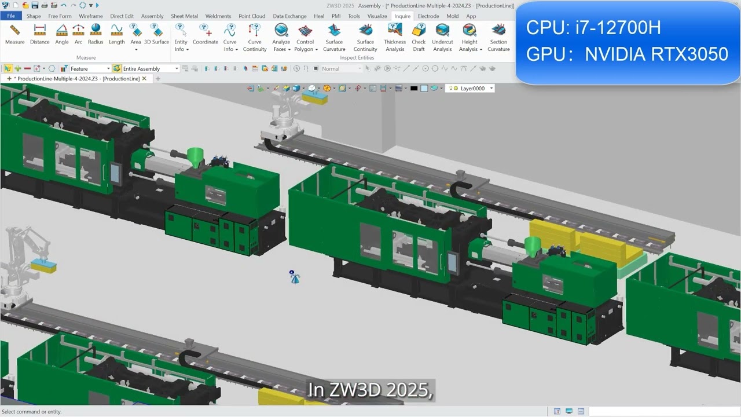Launch the 3D Surface measure tool
The width and height of the screenshot is (741, 417).
pos(156,34)
